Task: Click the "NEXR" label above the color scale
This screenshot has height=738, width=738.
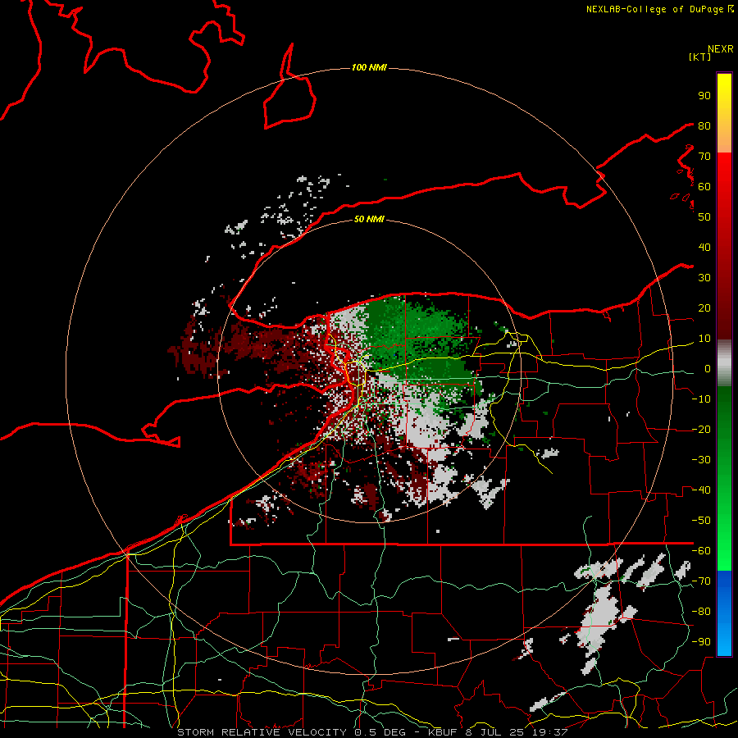Action: pyautogui.click(x=721, y=49)
